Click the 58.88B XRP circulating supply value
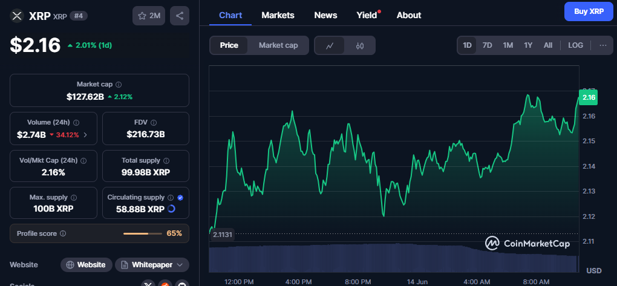This screenshot has width=617, height=286. [140, 209]
